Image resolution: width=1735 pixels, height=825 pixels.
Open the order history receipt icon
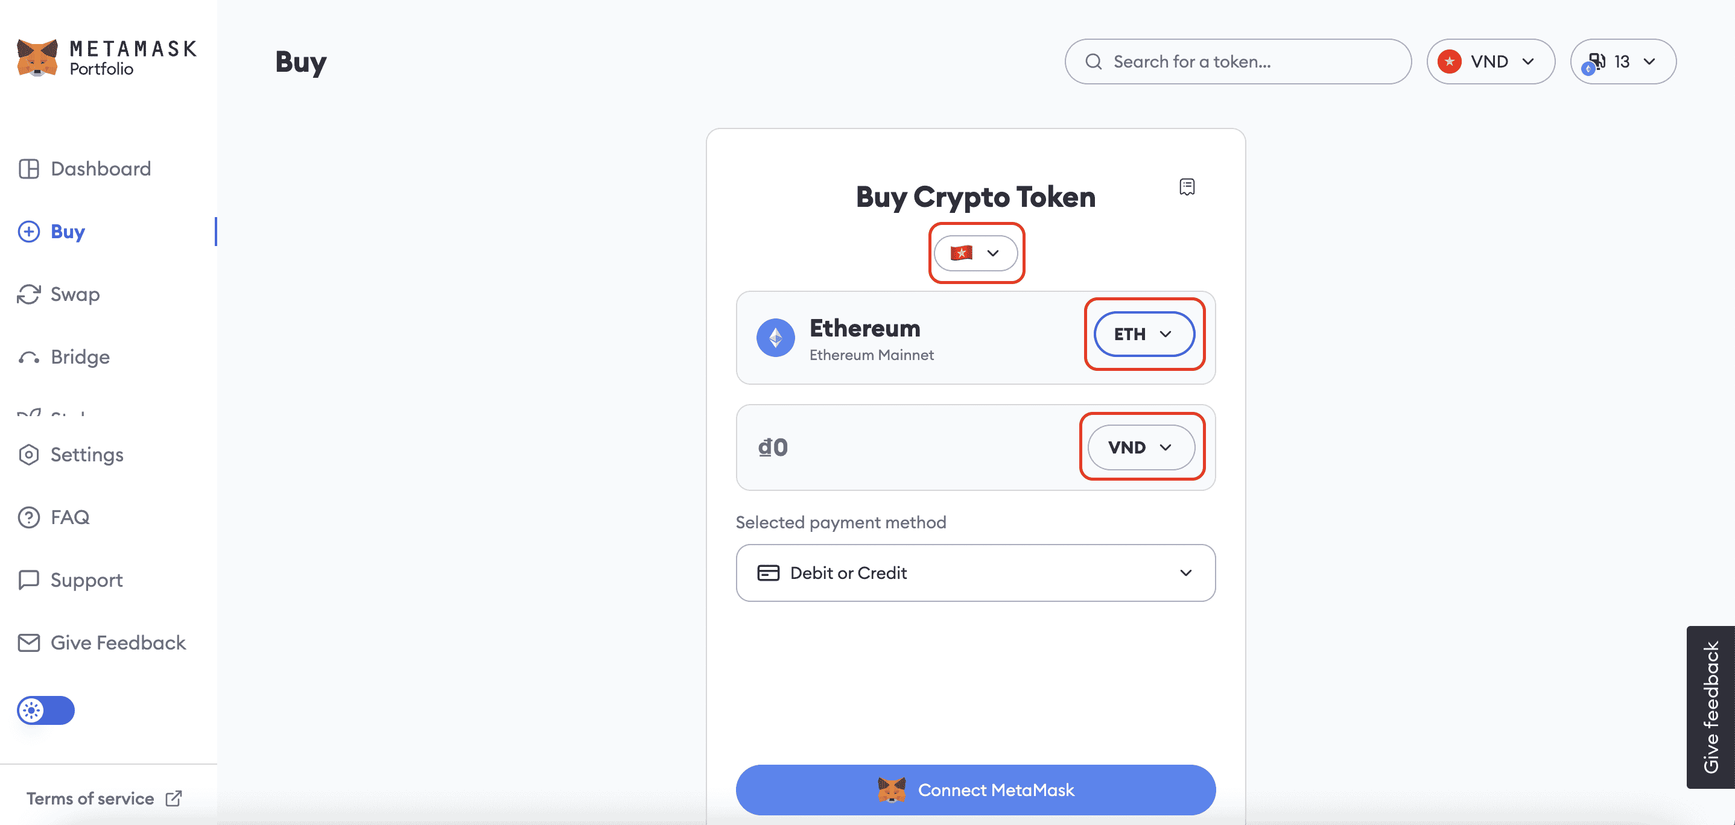point(1187,186)
